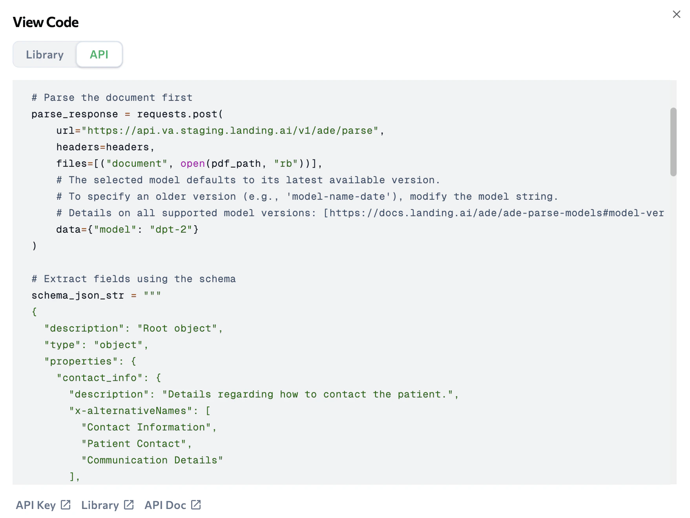
Task: Click the code panel's vertical scrollbar thumb
Action: point(673,142)
